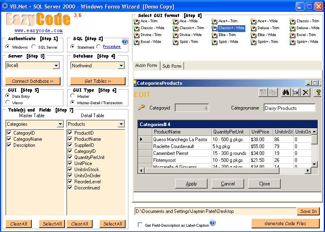The image size is (325, 232).
Task: Open the www.eazycode.com link
Action: pyautogui.click(x=39, y=31)
